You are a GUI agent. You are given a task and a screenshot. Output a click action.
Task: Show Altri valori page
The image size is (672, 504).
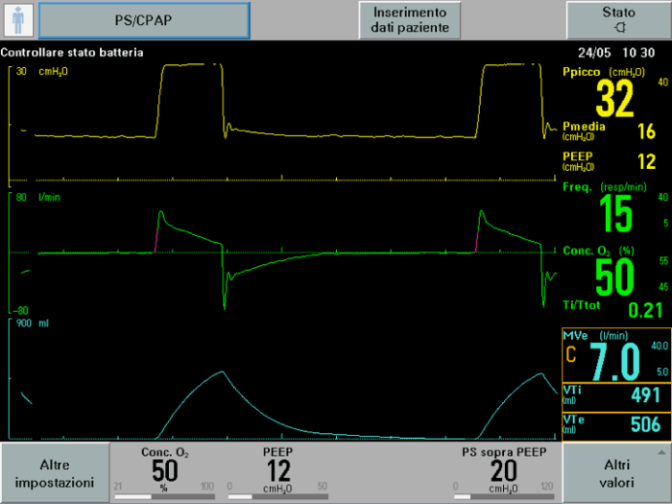(x=616, y=473)
